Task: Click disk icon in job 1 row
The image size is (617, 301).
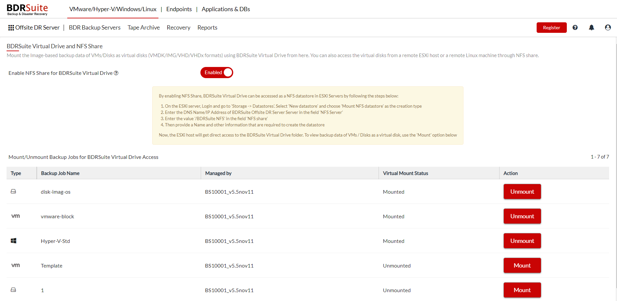Action: click(x=13, y=290)
